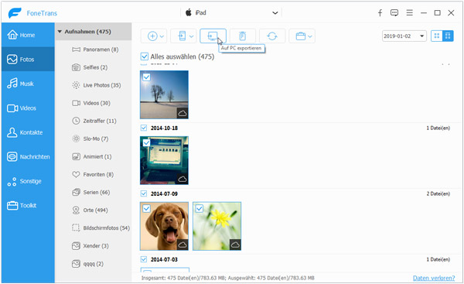Image resolution: width=464 pixels, height=284 pixels.
Task: Expand the add button dropdown arrow
Action: click(x=162, y=36)
